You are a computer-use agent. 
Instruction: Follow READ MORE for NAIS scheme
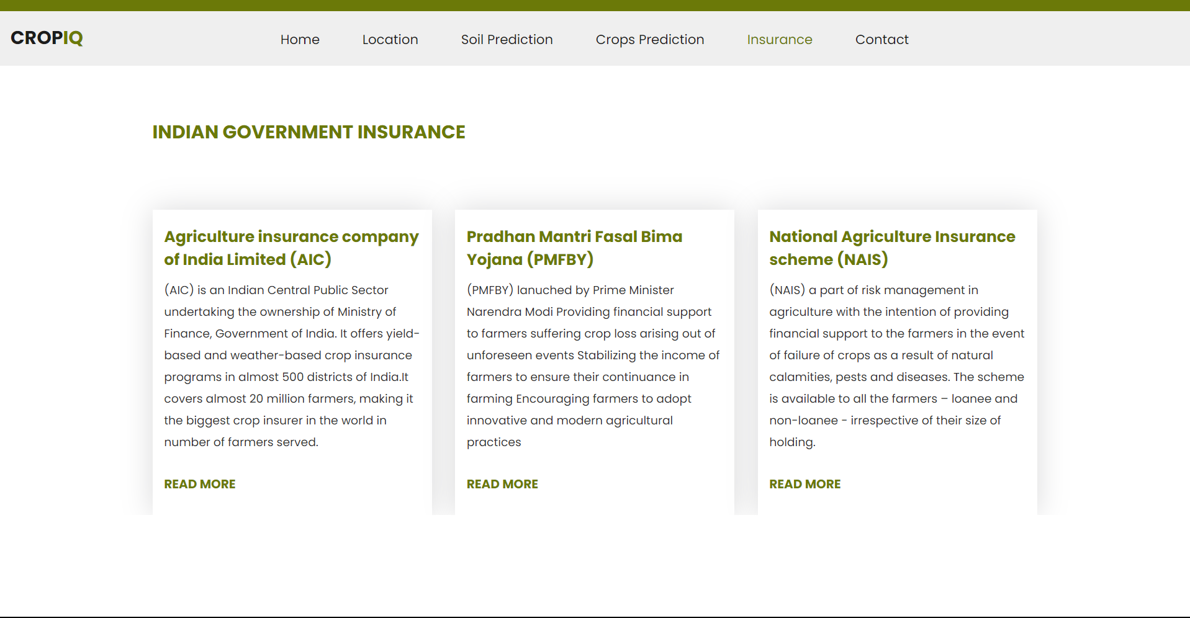point(805,484)
